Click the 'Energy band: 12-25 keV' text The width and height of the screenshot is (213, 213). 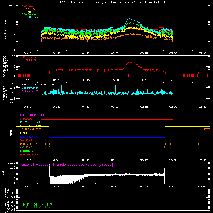[x=39, y=85]
